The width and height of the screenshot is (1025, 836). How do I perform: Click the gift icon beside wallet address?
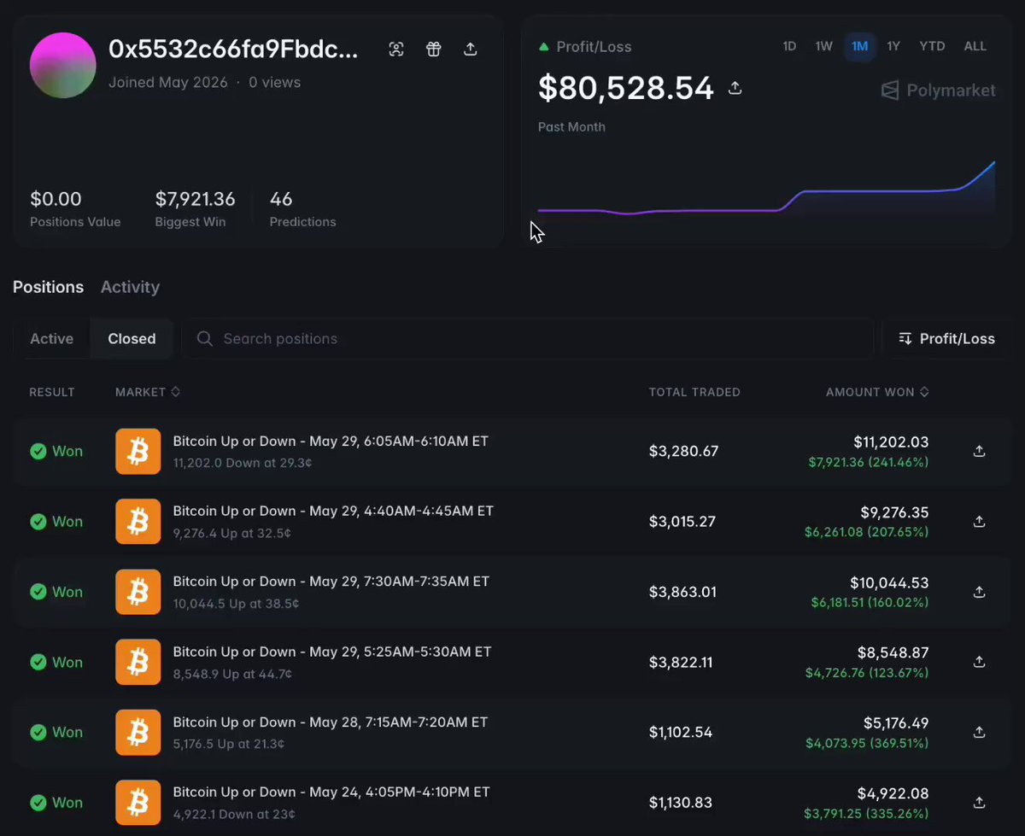[x=433, y=50]
